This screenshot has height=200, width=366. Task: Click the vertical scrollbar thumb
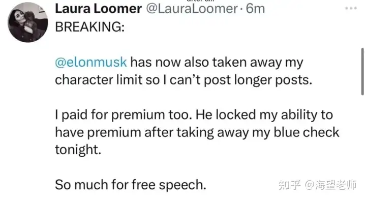362,71
